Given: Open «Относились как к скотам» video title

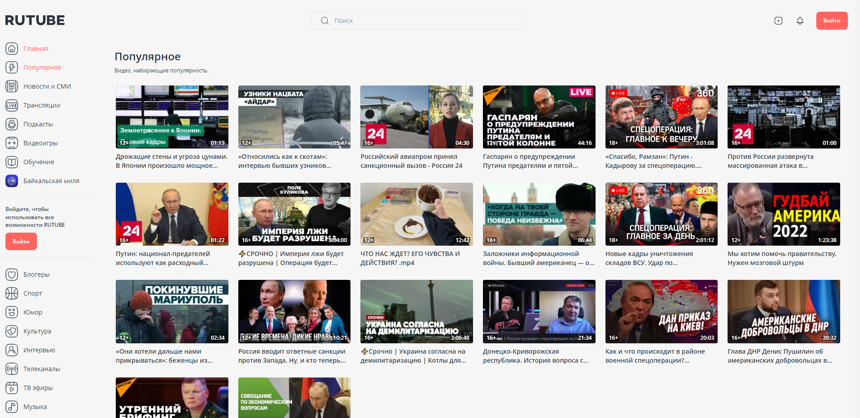Looking at the screenshot, I should pos(285,161).
